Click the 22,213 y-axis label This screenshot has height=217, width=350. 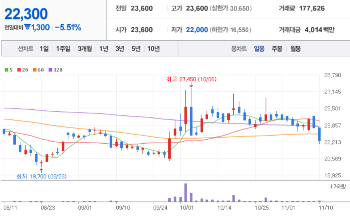click(x=333, y=142)
